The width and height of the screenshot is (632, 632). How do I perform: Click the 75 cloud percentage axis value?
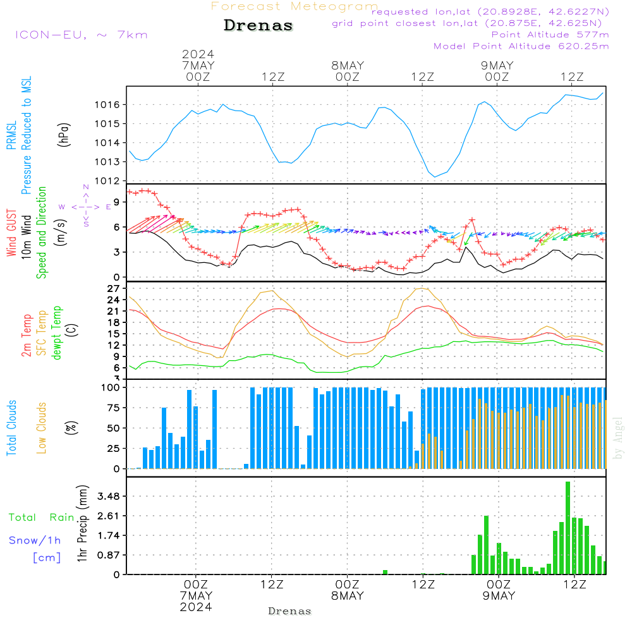point(114,408)
